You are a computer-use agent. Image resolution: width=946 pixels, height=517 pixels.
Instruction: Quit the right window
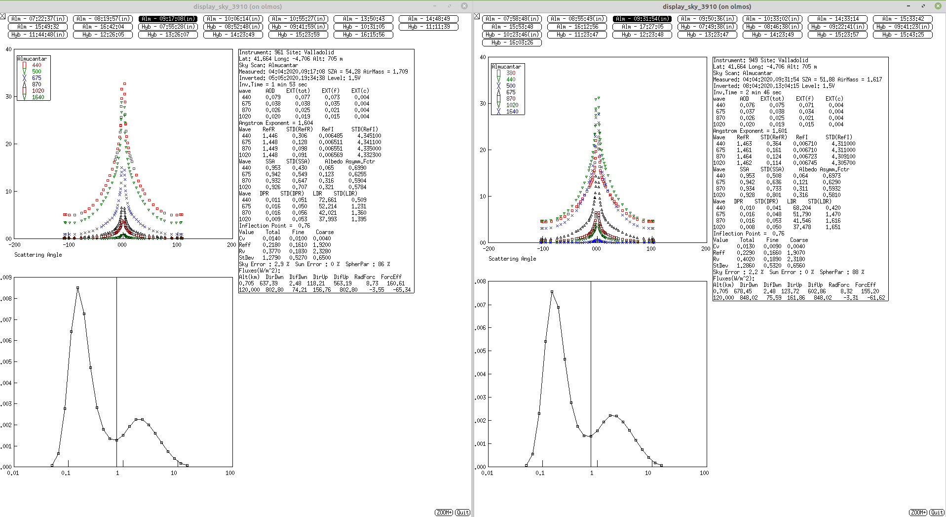tap(937, 513)
